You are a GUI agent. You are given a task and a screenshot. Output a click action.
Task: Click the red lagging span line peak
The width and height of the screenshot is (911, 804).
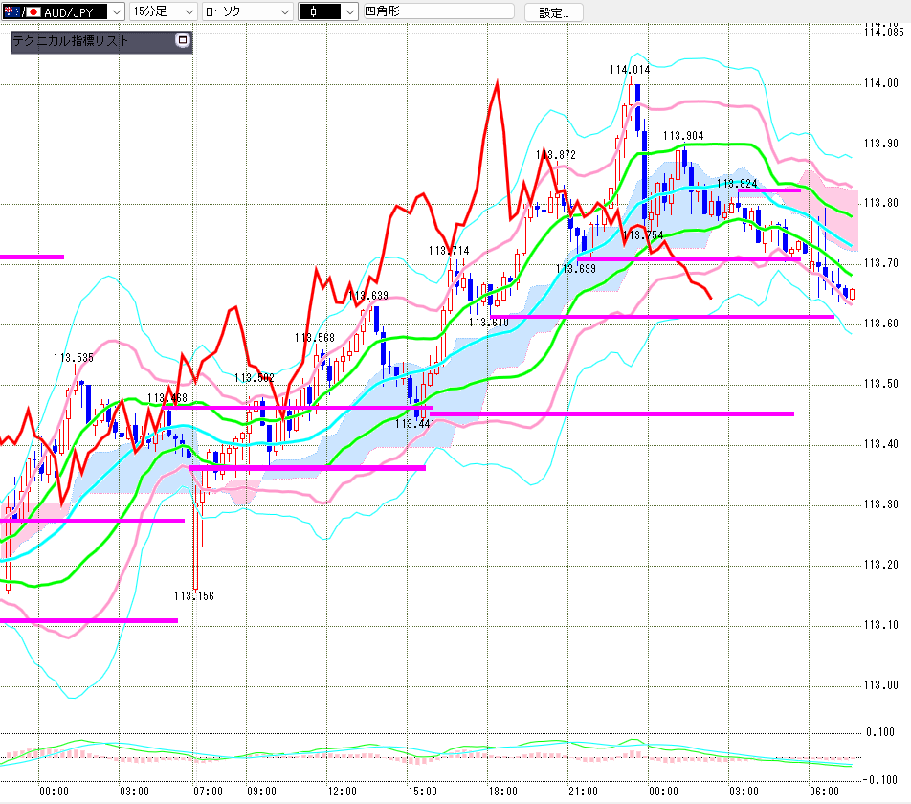coord(497,82)
